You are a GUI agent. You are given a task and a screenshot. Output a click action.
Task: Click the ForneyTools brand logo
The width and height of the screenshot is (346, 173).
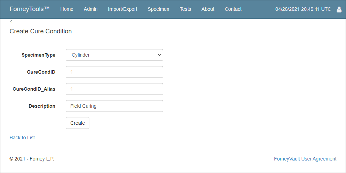[29, 9]
